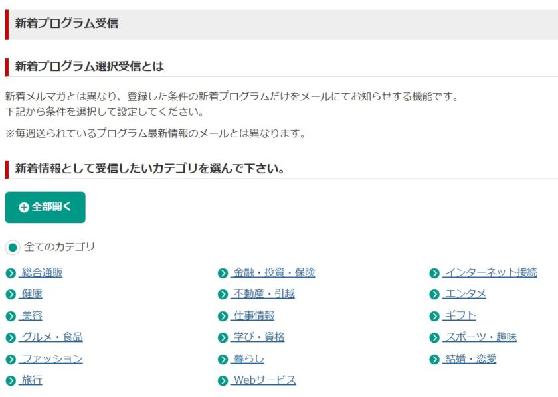The width and height of the screenshot is (558, 397).
Task: Open the ギフト category link
Action: 460,315
